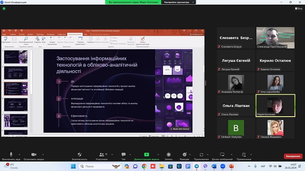Image resolution: width=305 pixels, height=171 pixels.
Task: Open the Notes icon in Zoom toolbar
Action: pyautogui.click(x=244, y=155)
